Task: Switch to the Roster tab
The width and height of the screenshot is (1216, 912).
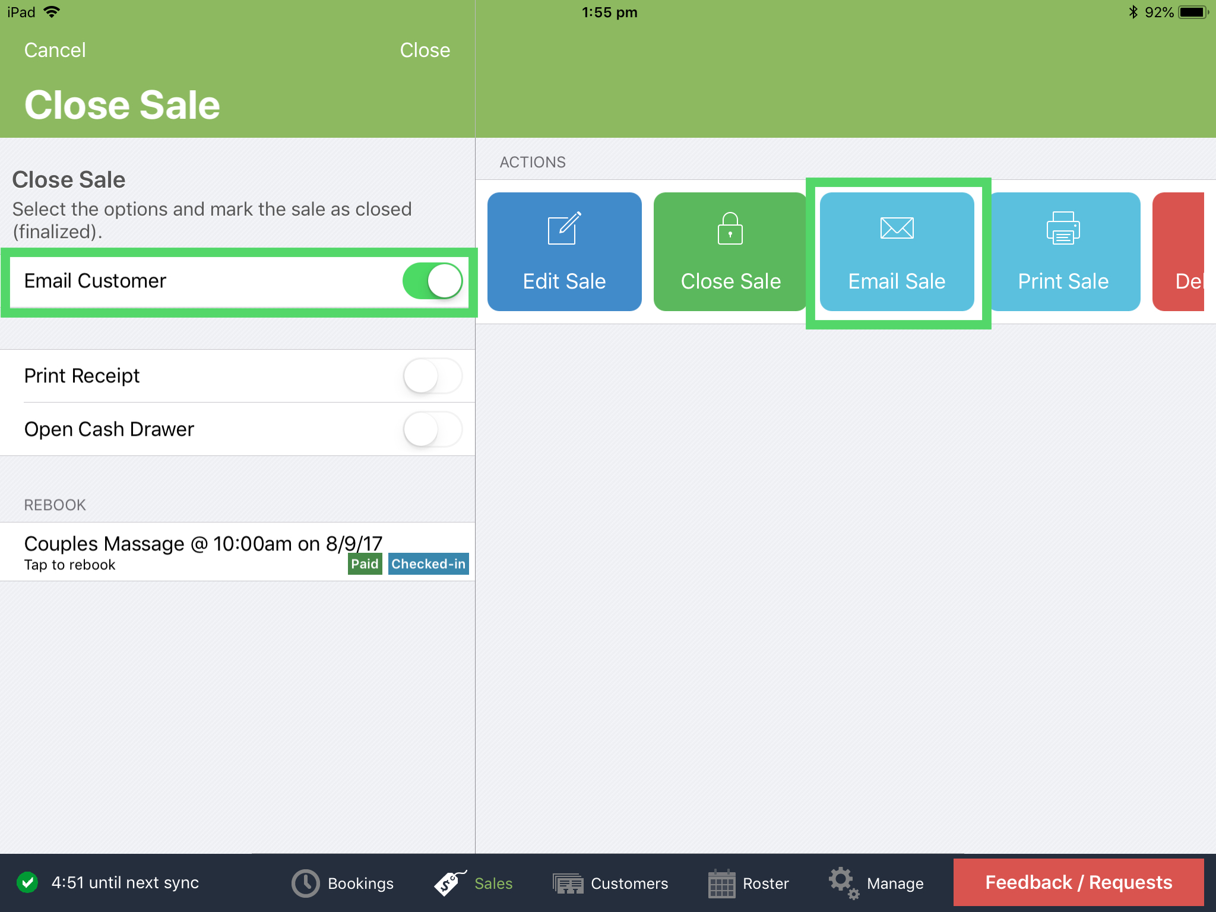Action: [x=748, y=883]
